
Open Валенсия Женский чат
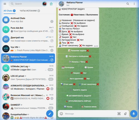point(28,97)
